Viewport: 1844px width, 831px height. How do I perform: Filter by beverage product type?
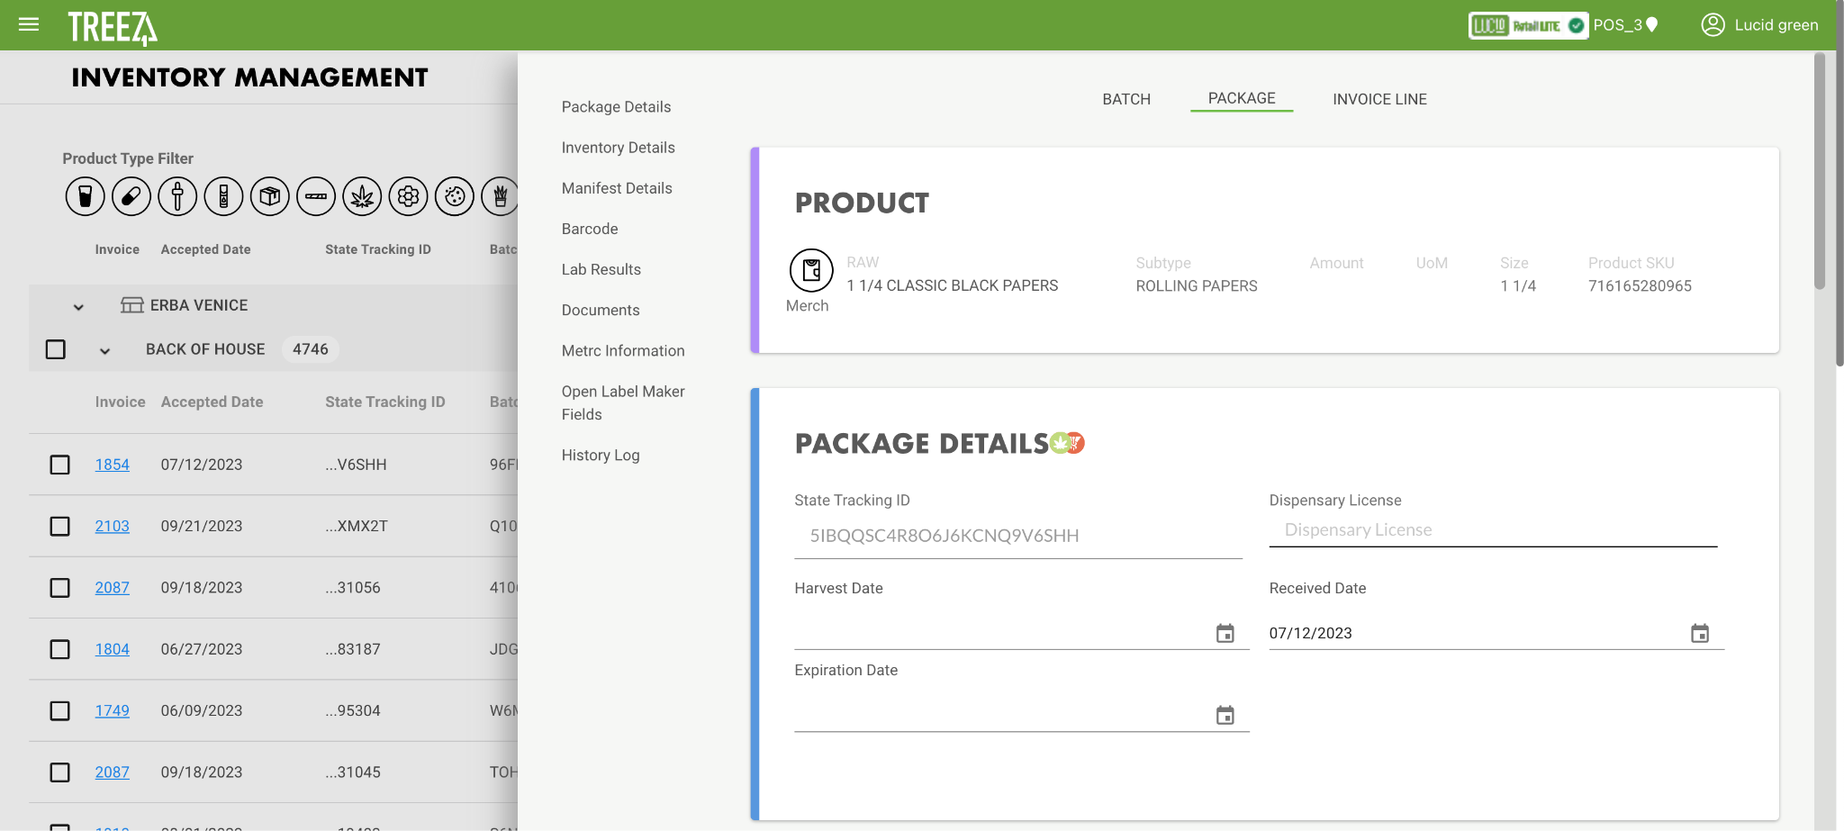pyautogui.click(x=85, y=195)
